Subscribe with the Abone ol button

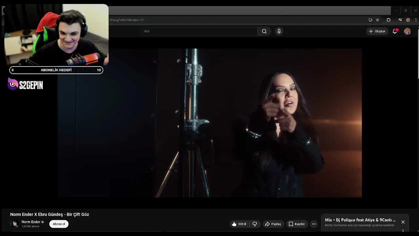click(59, 224)
